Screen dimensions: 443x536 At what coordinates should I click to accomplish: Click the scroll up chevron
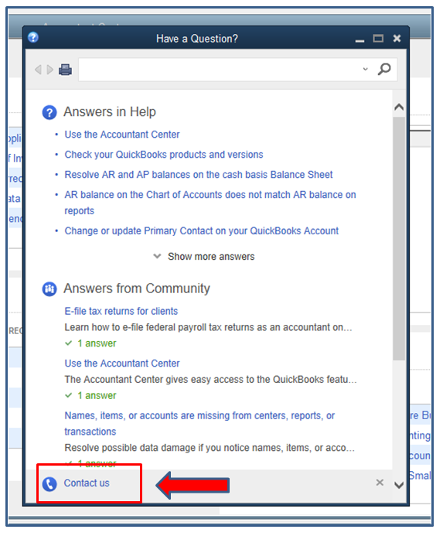pyautogui.click(x=399, y=107)
